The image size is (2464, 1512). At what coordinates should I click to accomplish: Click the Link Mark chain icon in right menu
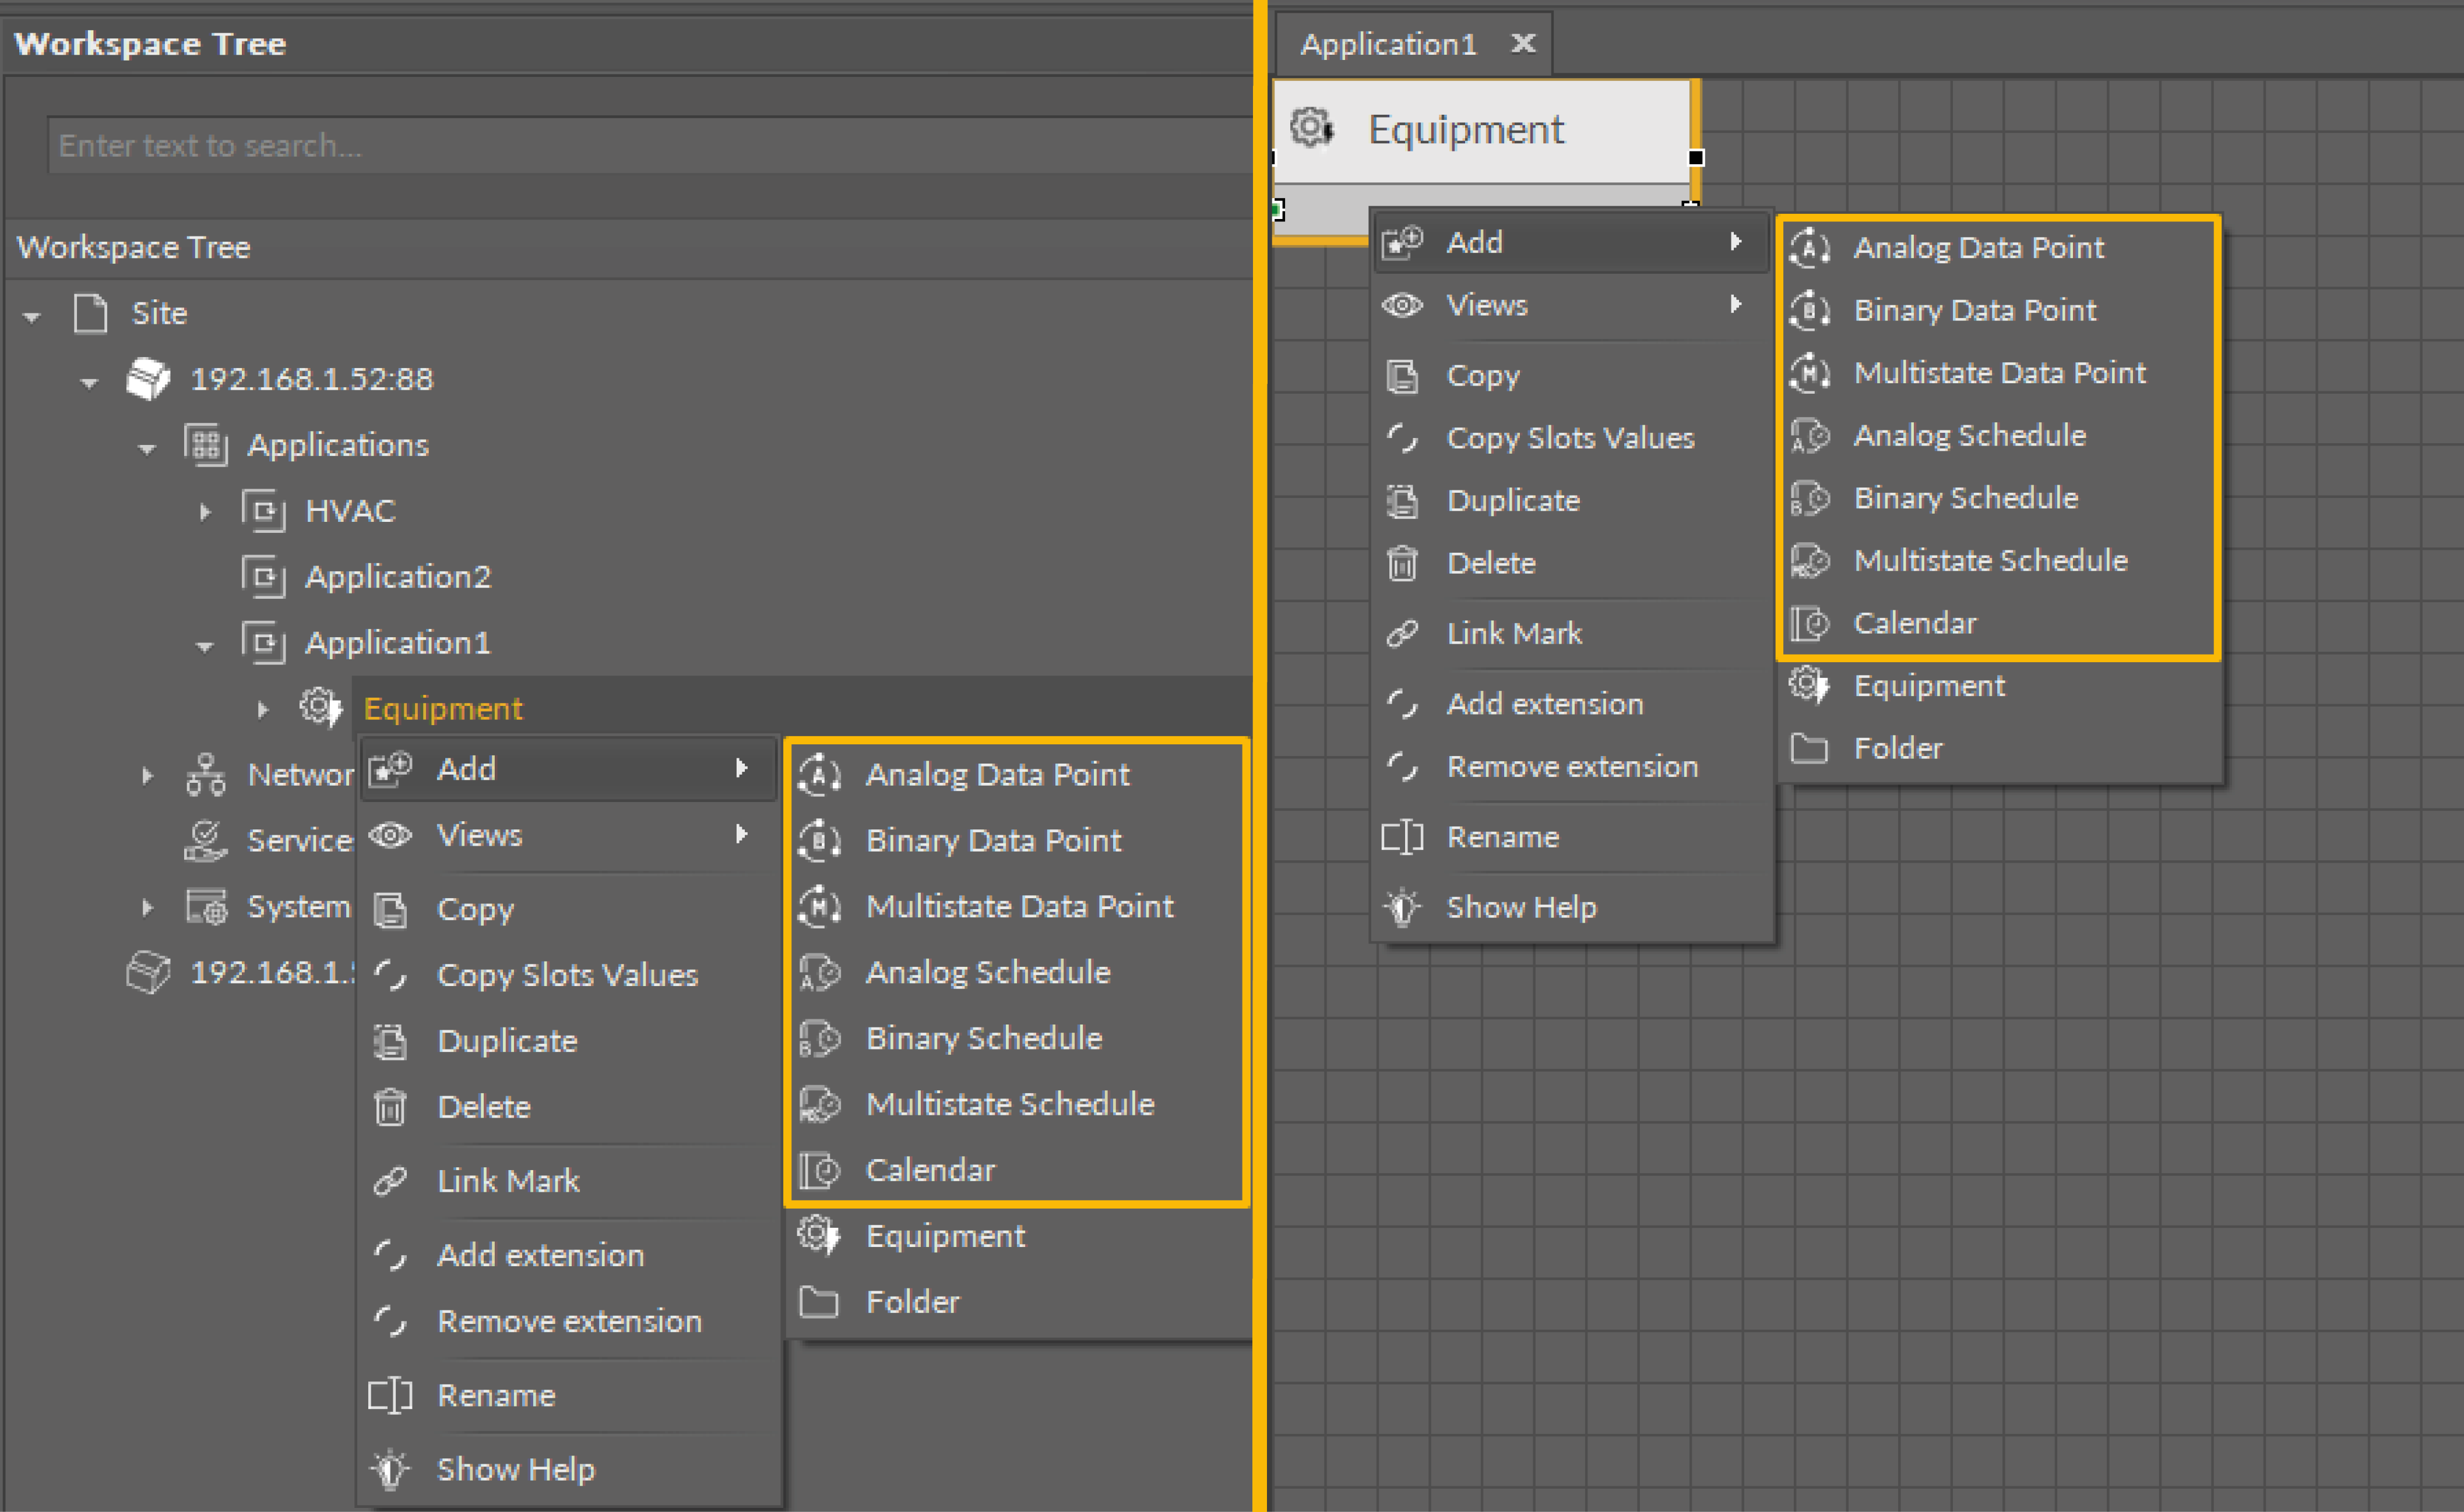click(1402, 634)
